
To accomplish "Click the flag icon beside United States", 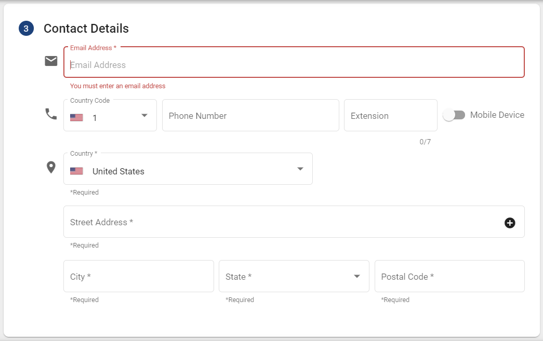I will [76, 171].
